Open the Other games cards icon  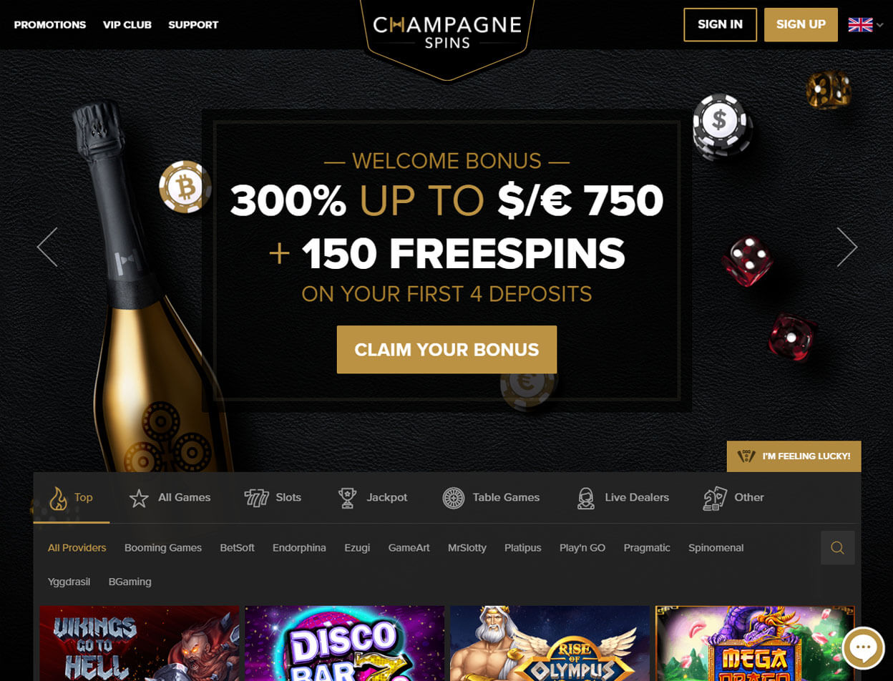coord(715,498)
